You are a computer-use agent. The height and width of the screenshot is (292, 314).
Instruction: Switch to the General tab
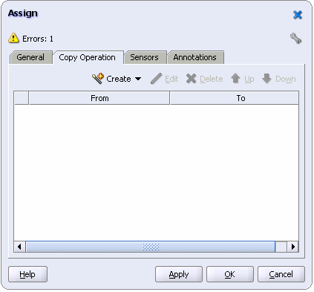tap(30, 57)
